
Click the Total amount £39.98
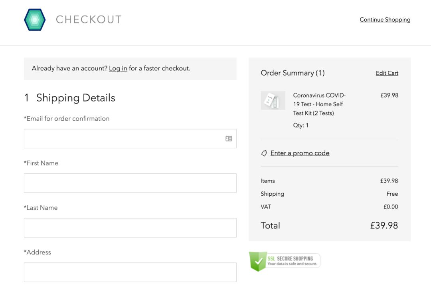(x=384, y=226)
